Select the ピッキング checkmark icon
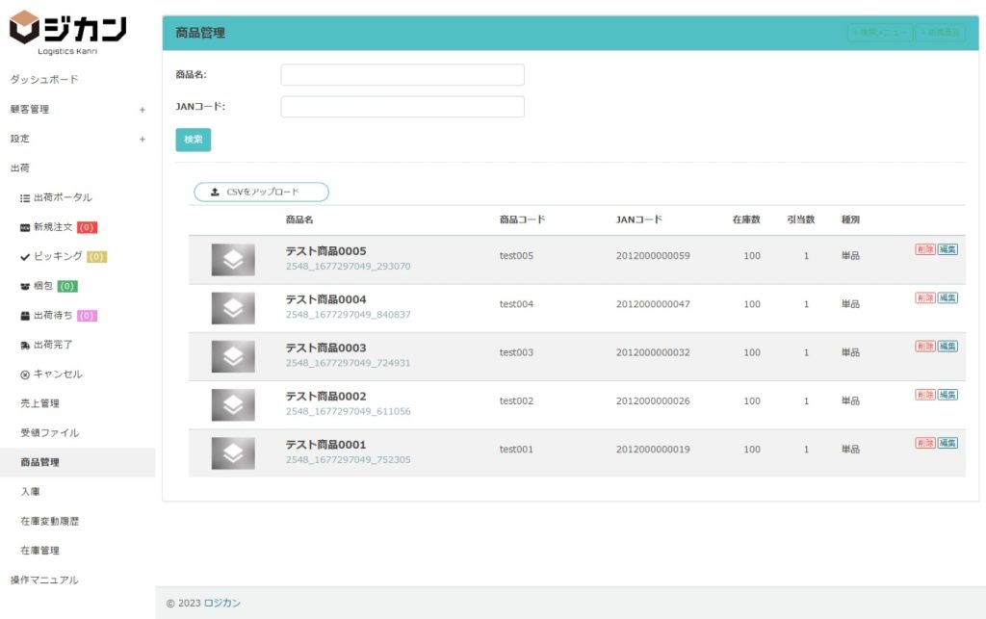986x619 pixels. 25,257
